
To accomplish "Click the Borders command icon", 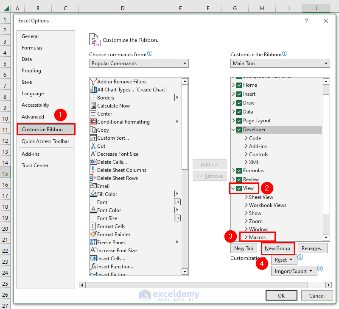I will 93,97.
